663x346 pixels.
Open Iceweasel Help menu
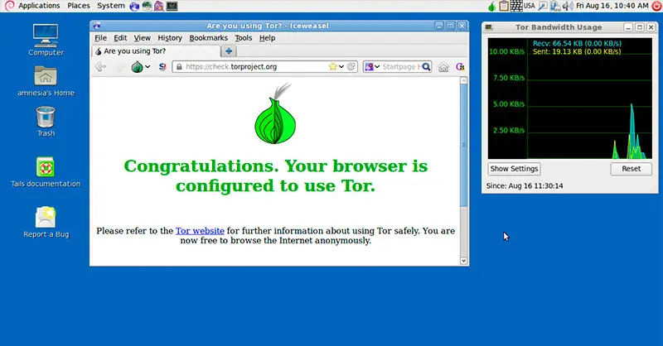coord(267,38)
